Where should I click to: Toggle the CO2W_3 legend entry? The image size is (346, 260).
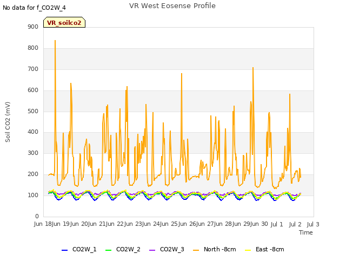click(167, 249)
